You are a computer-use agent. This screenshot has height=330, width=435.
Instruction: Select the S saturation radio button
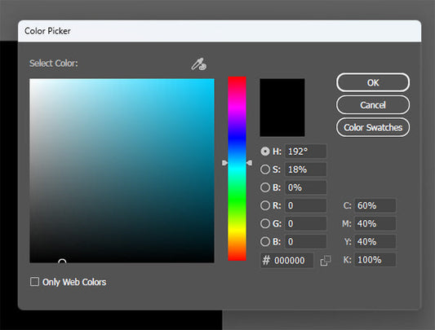[265, 169]
